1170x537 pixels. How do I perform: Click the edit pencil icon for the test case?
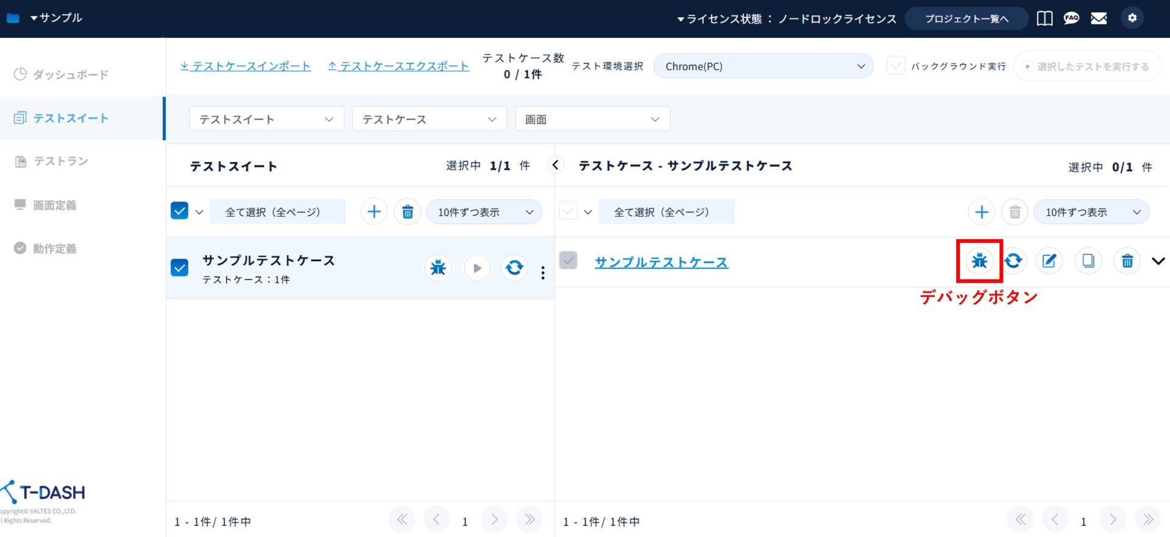click(1049, 261)
